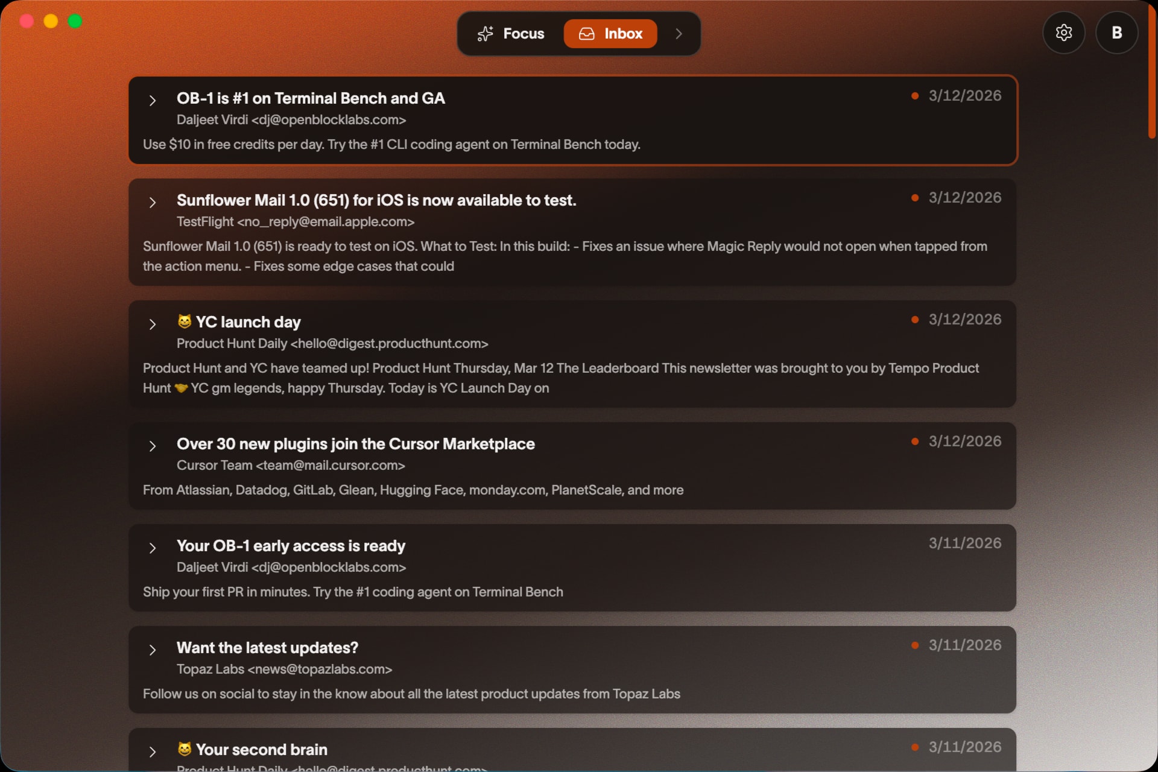The height and width of the screenshot is (772, 1158).
Task: Expand the OB-1 early access email
Action: click(x=153, y=548)
